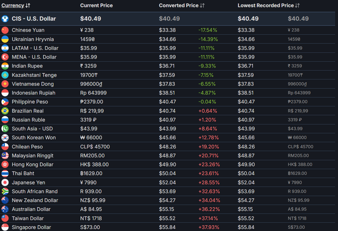Click the Japanese Yen flag icon
338x231 pixels.
coord(5,183)
